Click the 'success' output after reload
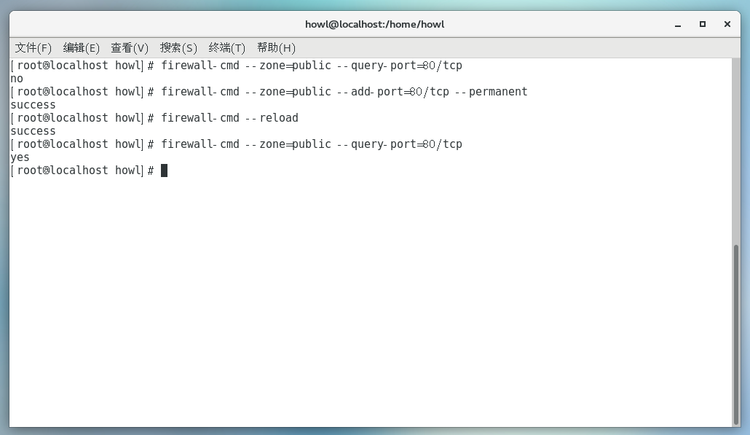This screenshot has width=750, height=435. (x=33, y=131)
